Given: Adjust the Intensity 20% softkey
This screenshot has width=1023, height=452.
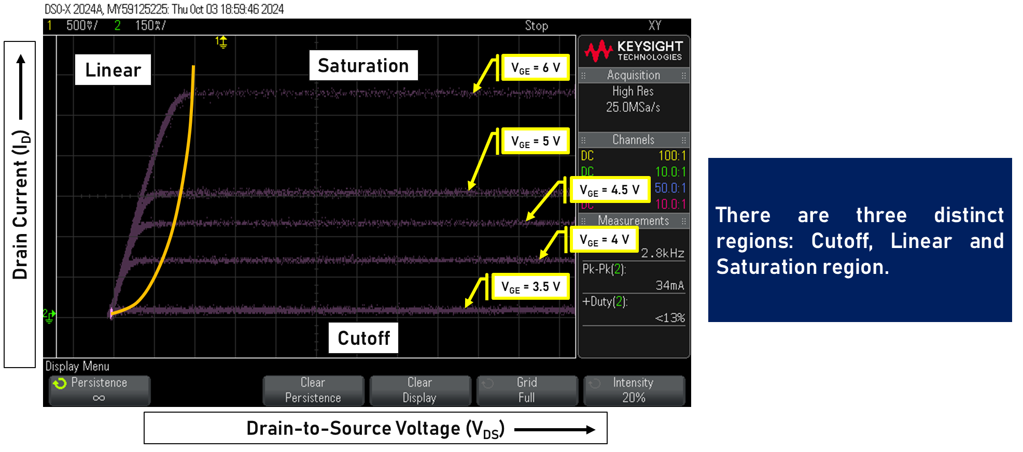Looking at the screenshot, I should point(634,390).
